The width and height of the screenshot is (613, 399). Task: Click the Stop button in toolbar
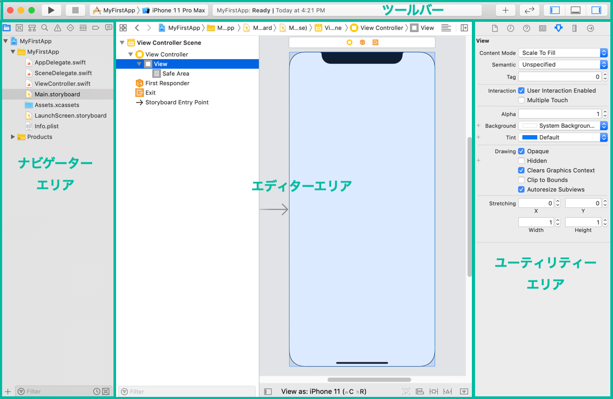pyautogui.click(x=75, y=10)
